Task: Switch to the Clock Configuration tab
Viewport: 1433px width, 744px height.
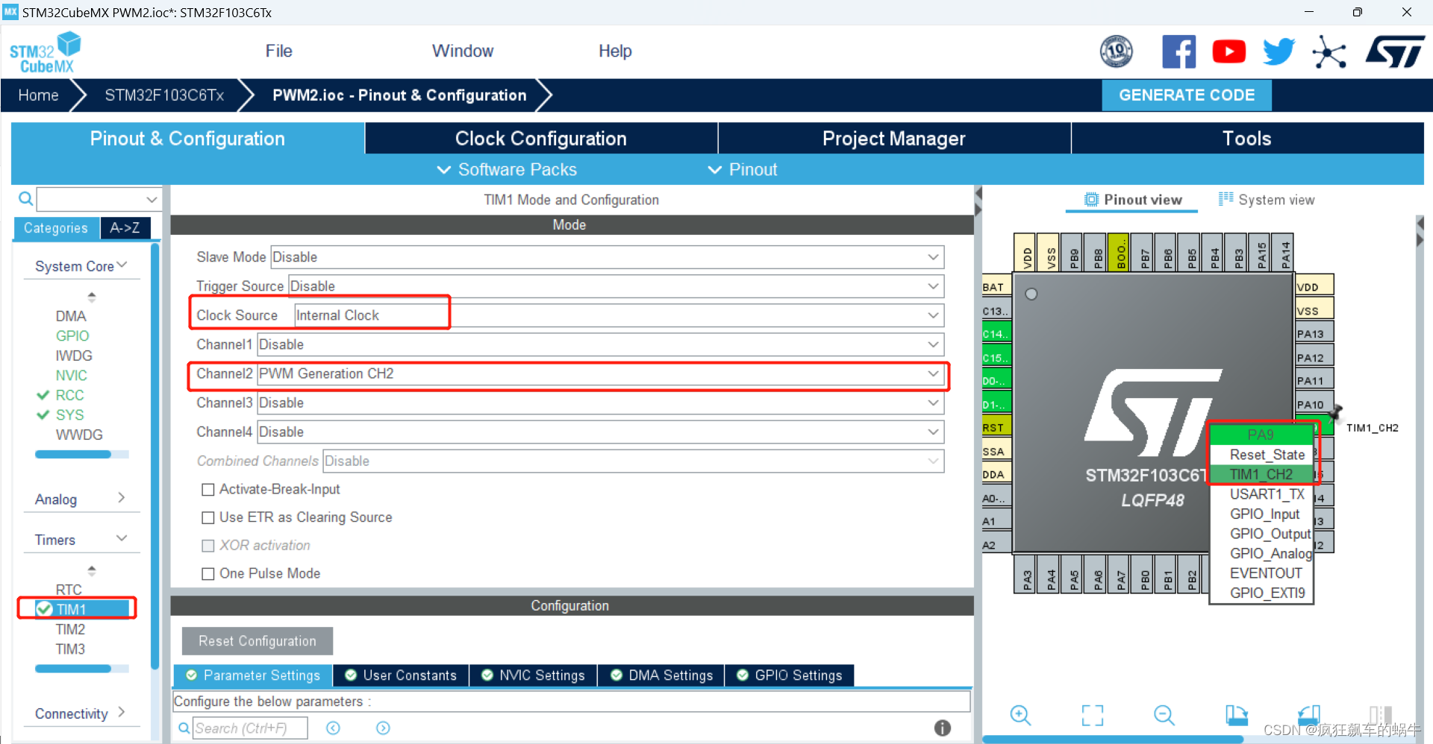Action: click(x=541, y=139)
